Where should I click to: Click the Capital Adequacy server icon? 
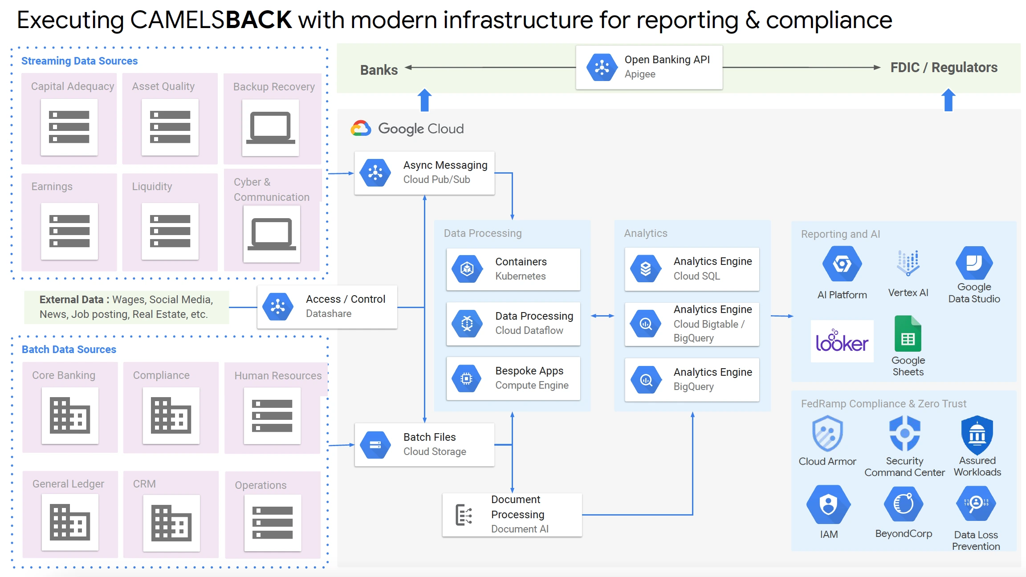coord(69,127)
